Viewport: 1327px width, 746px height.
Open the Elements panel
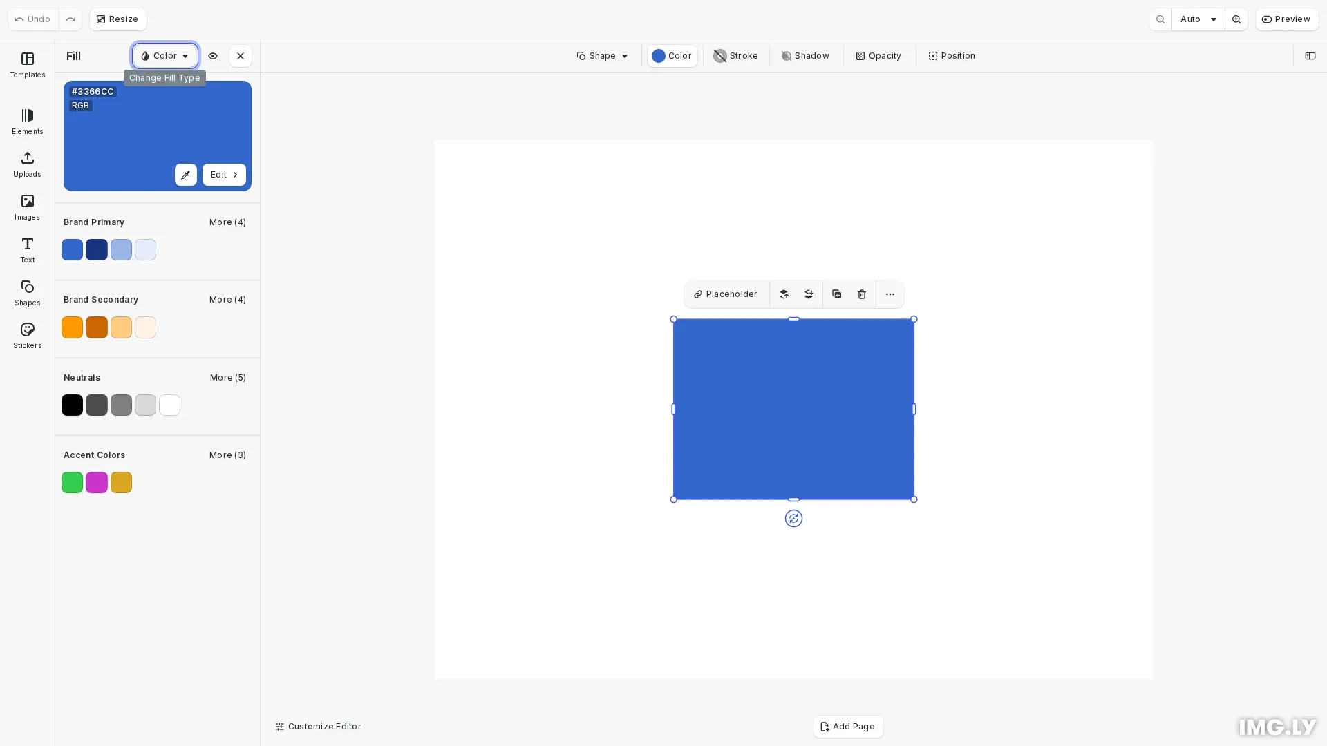point(27,121)
